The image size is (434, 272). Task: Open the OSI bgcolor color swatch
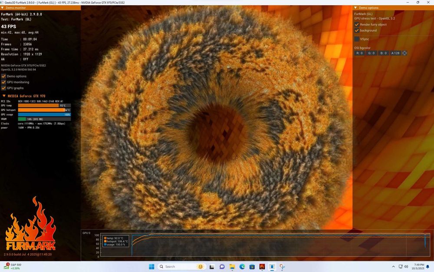click(x=404, y=53)
